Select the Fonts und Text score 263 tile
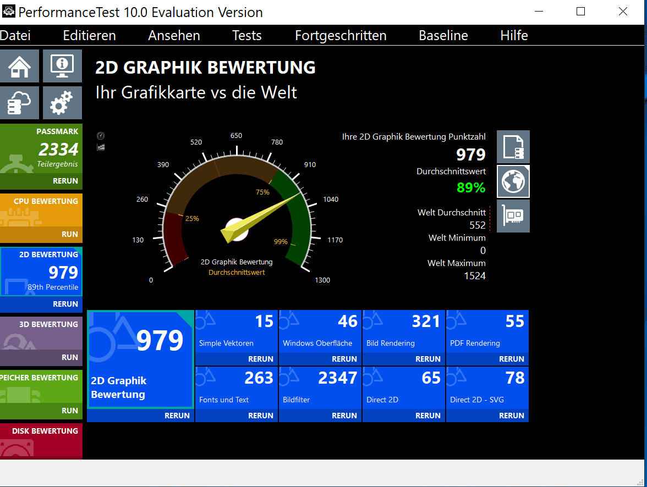 pos(237,388)
